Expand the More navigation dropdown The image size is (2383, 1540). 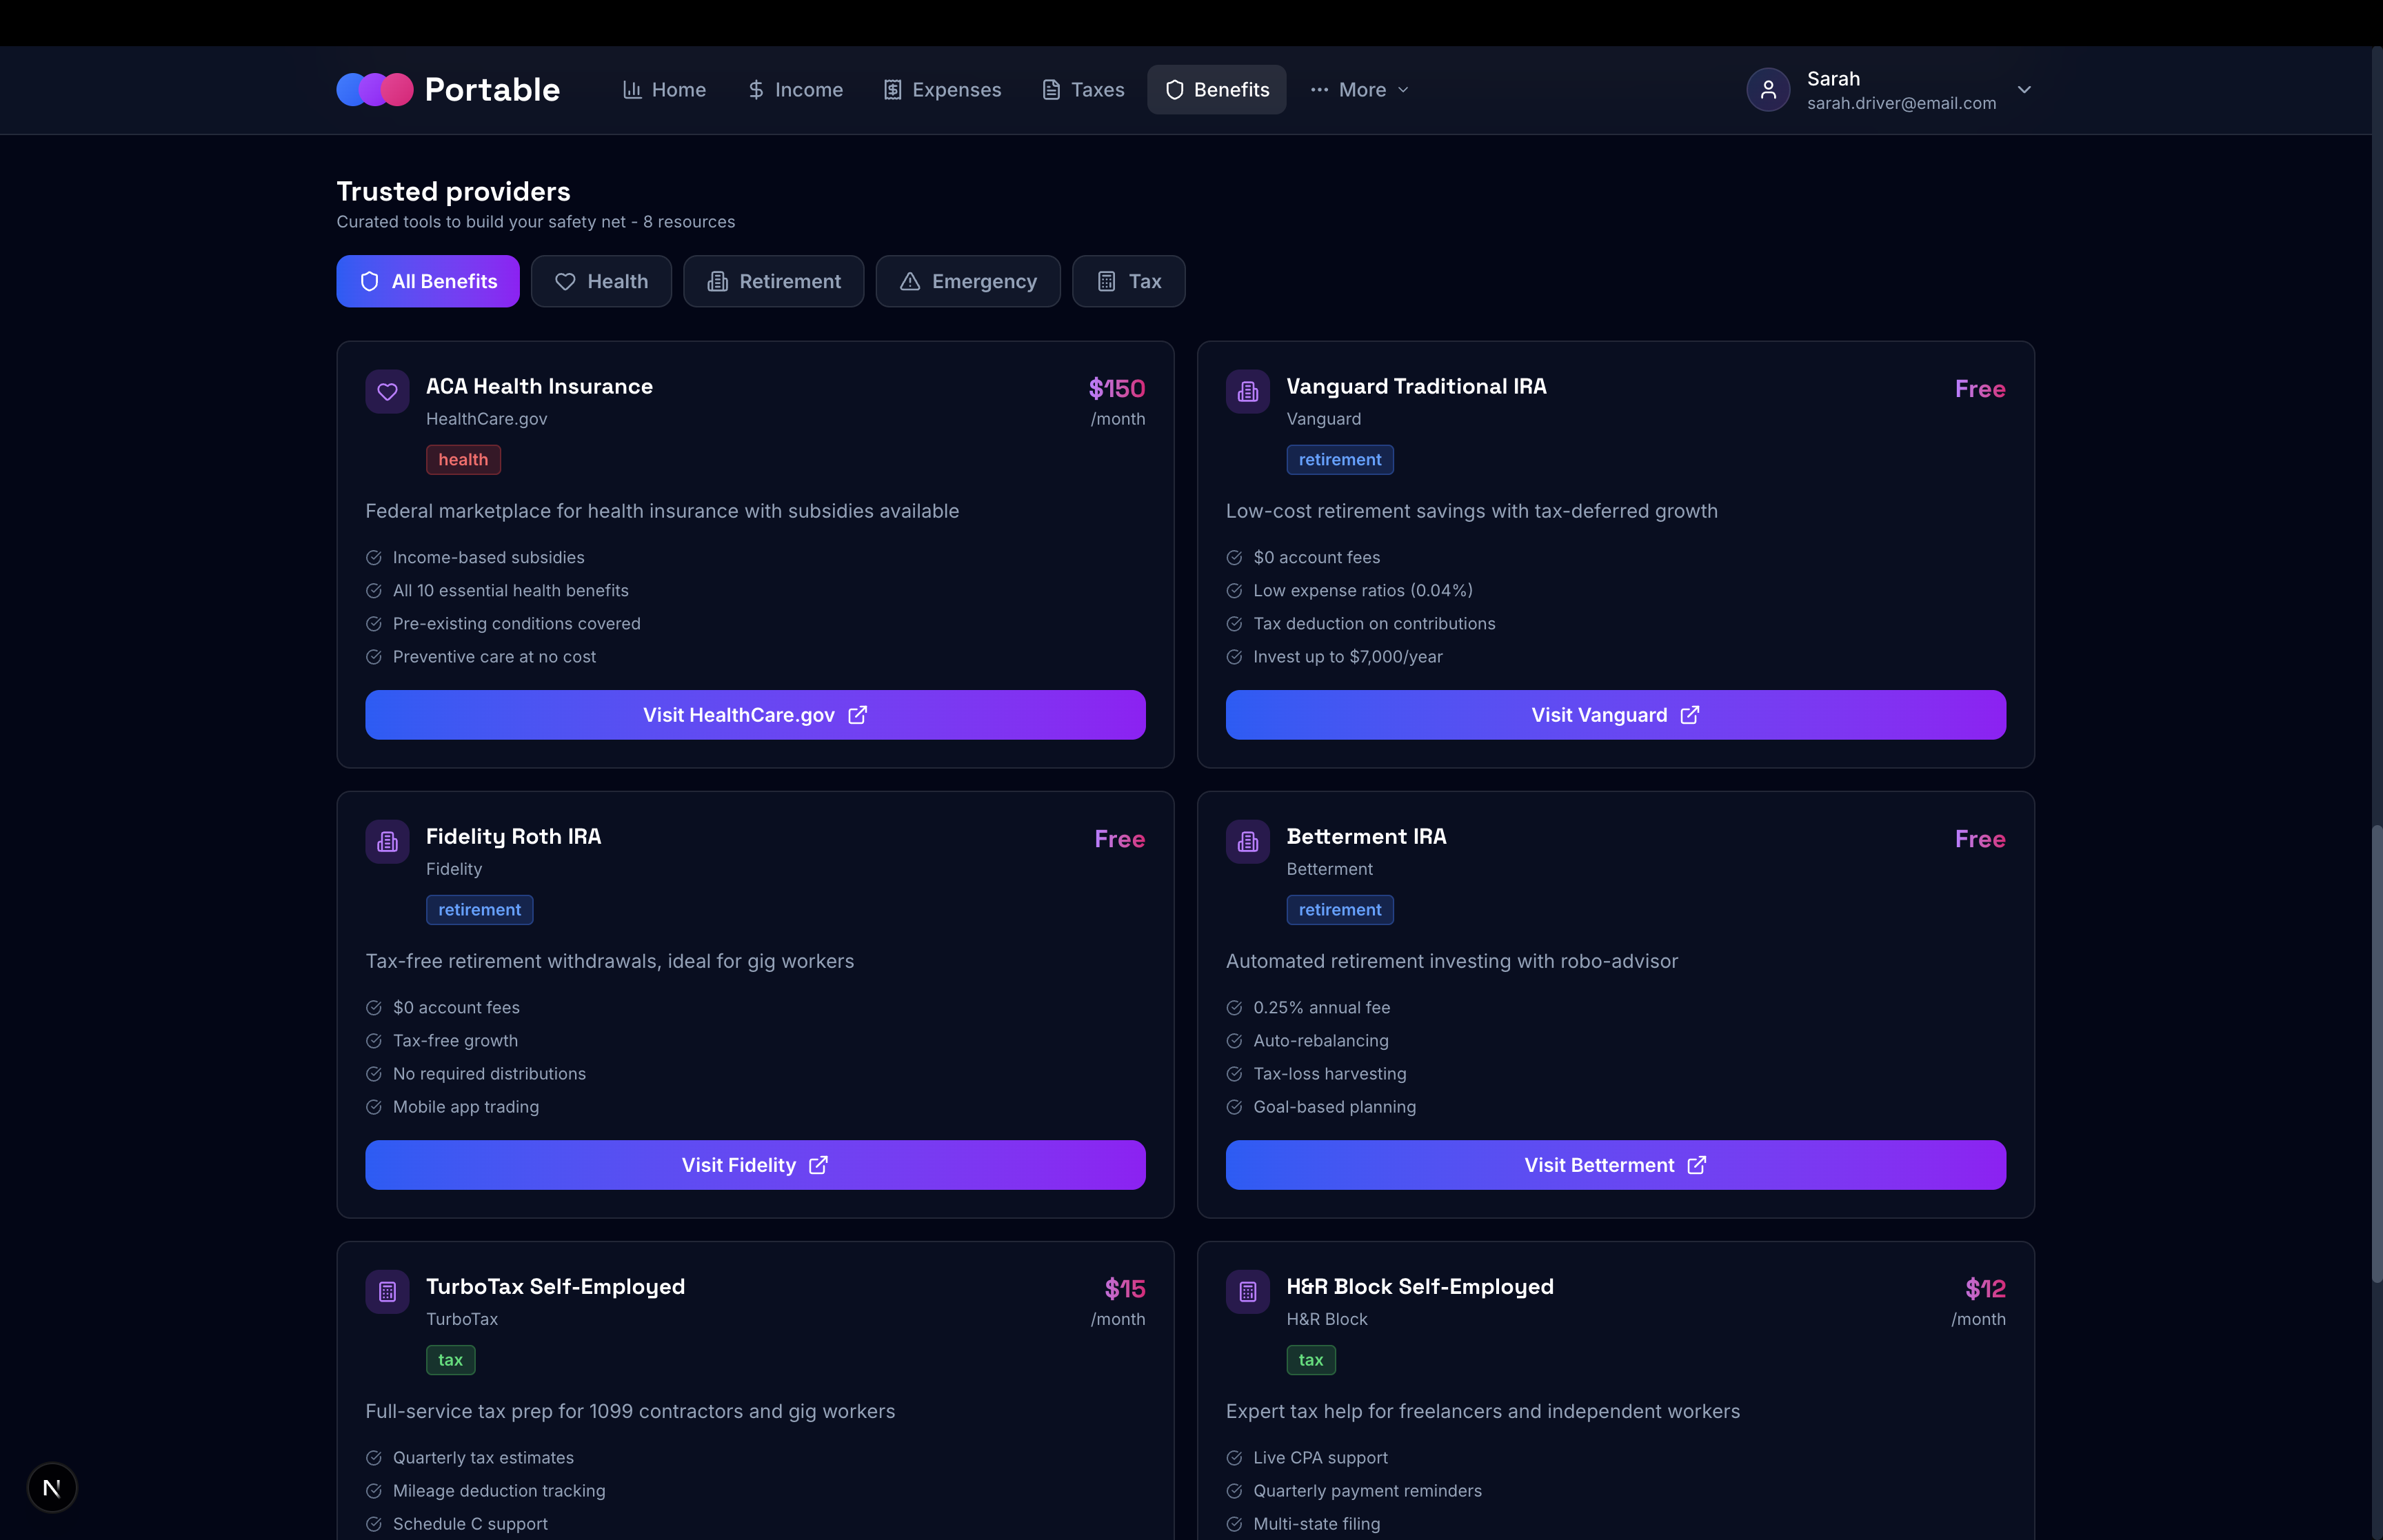[1360, 90]
